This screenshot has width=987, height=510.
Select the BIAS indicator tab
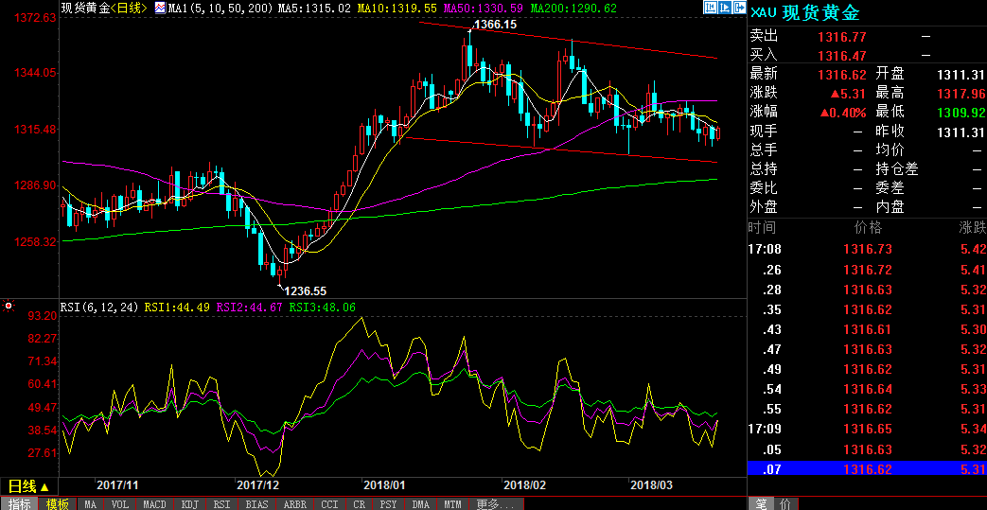pos(256,504)
